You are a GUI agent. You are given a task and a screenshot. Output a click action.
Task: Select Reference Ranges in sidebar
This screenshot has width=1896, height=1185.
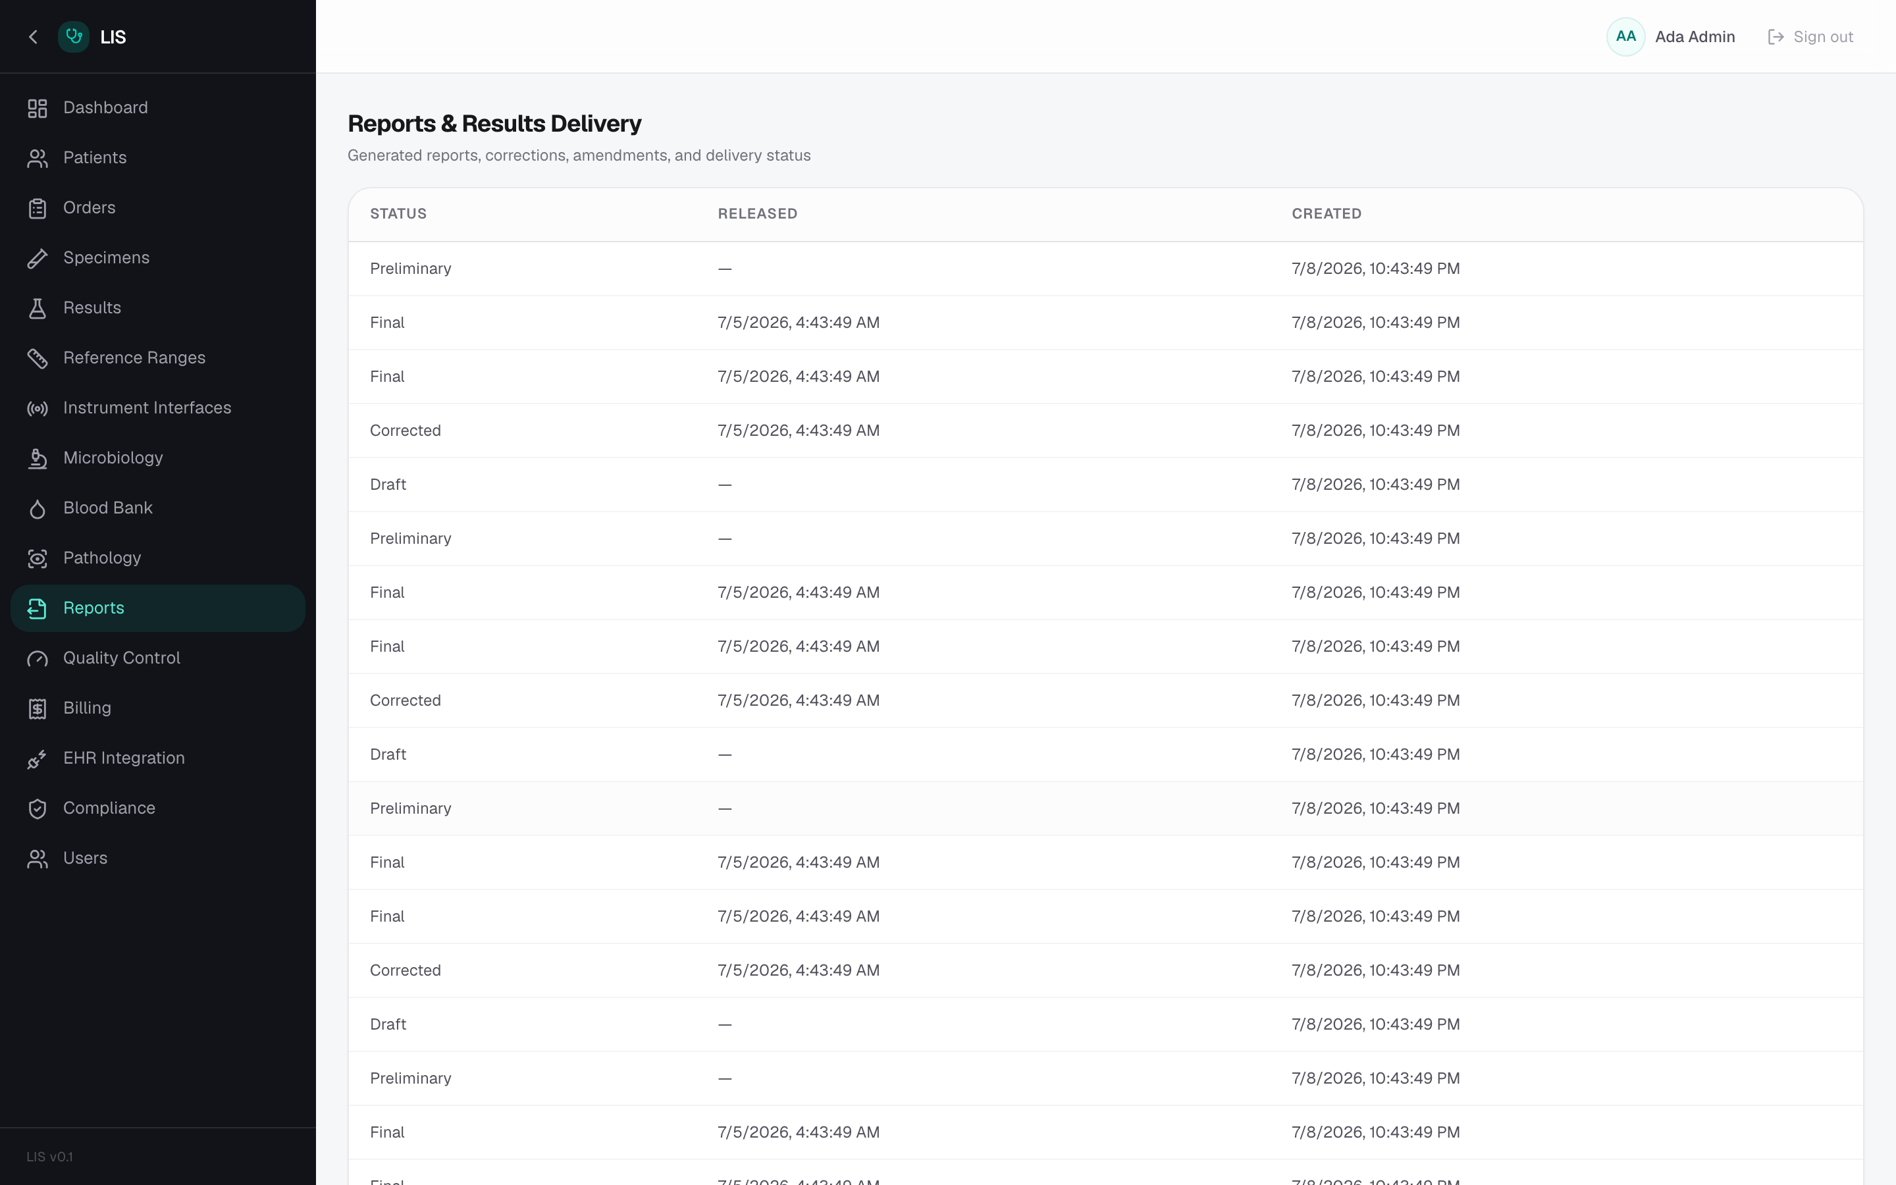point(157,358)
